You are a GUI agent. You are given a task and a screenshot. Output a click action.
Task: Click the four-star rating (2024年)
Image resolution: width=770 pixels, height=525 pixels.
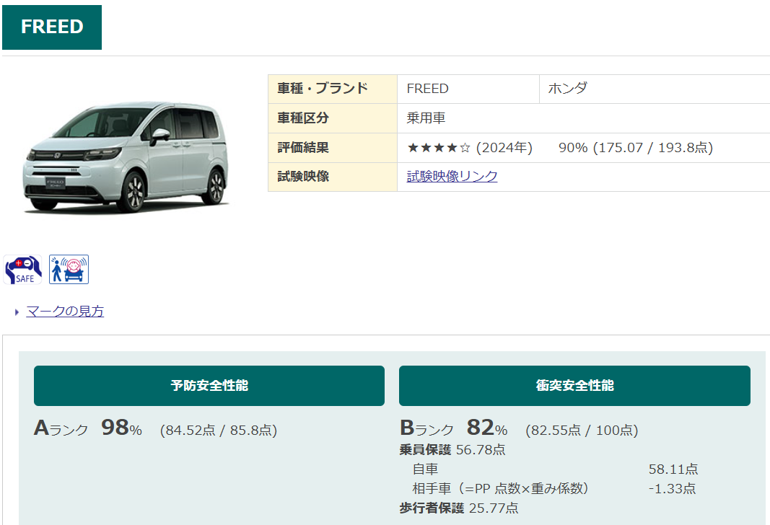pyautogui.click(x=470, y=148)
